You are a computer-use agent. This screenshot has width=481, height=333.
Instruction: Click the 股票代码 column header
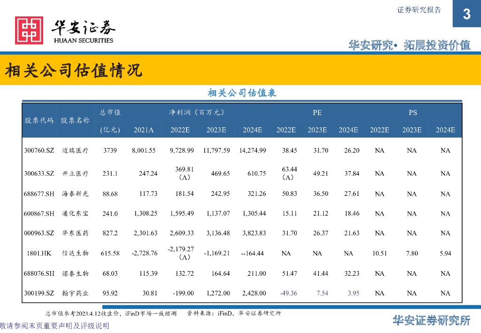[39, 120]
